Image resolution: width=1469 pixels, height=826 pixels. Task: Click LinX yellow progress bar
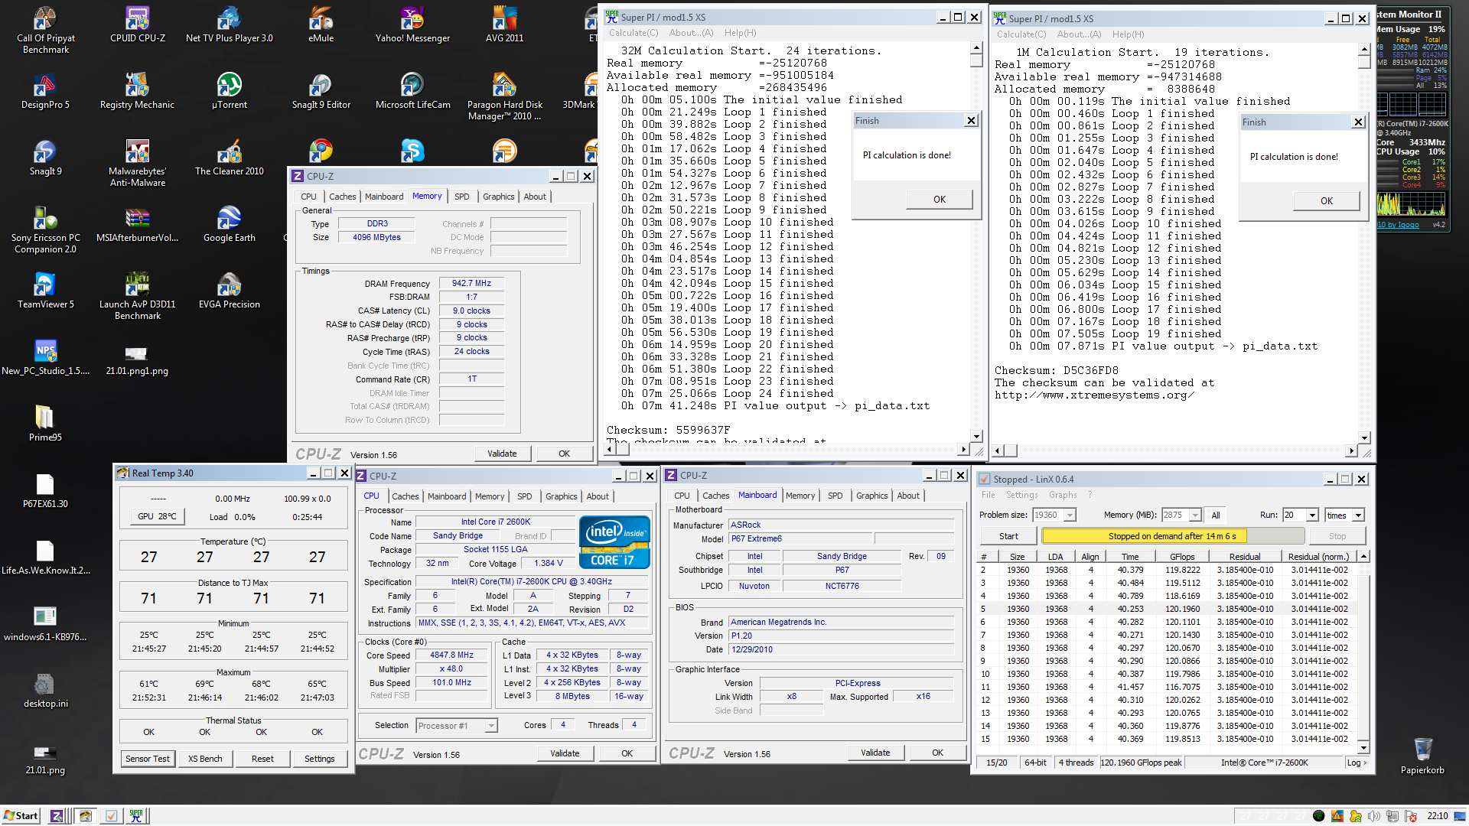(1172, 536)
